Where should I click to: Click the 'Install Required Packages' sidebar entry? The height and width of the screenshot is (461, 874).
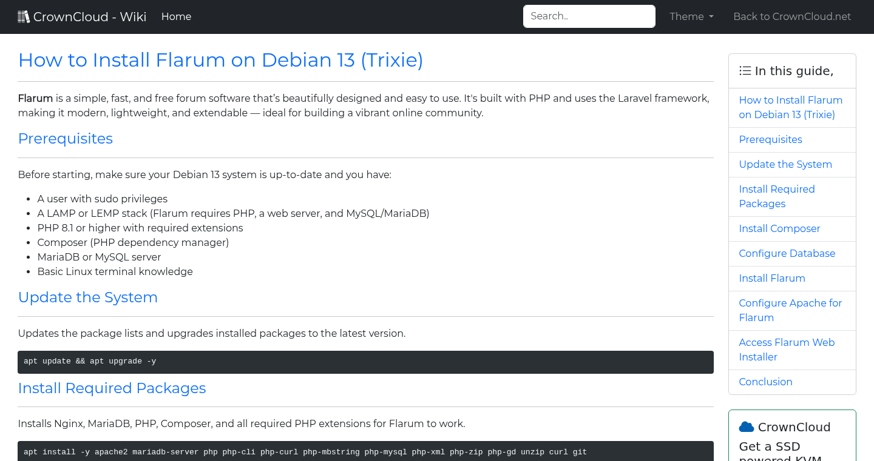click(x=777, y=196)
